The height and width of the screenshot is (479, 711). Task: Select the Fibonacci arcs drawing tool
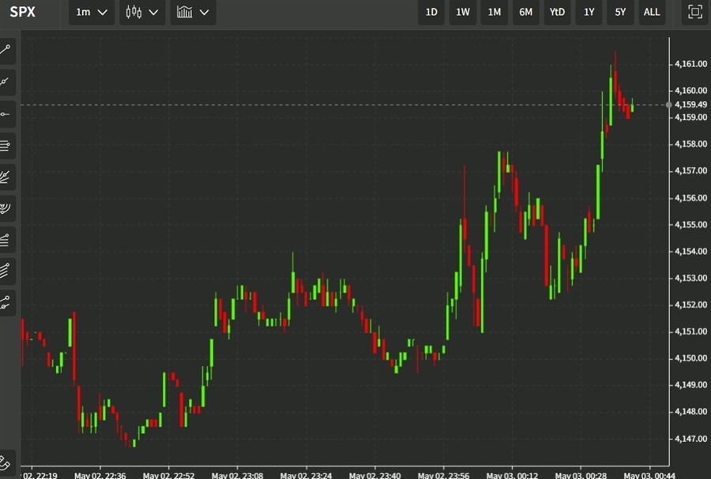6,208
